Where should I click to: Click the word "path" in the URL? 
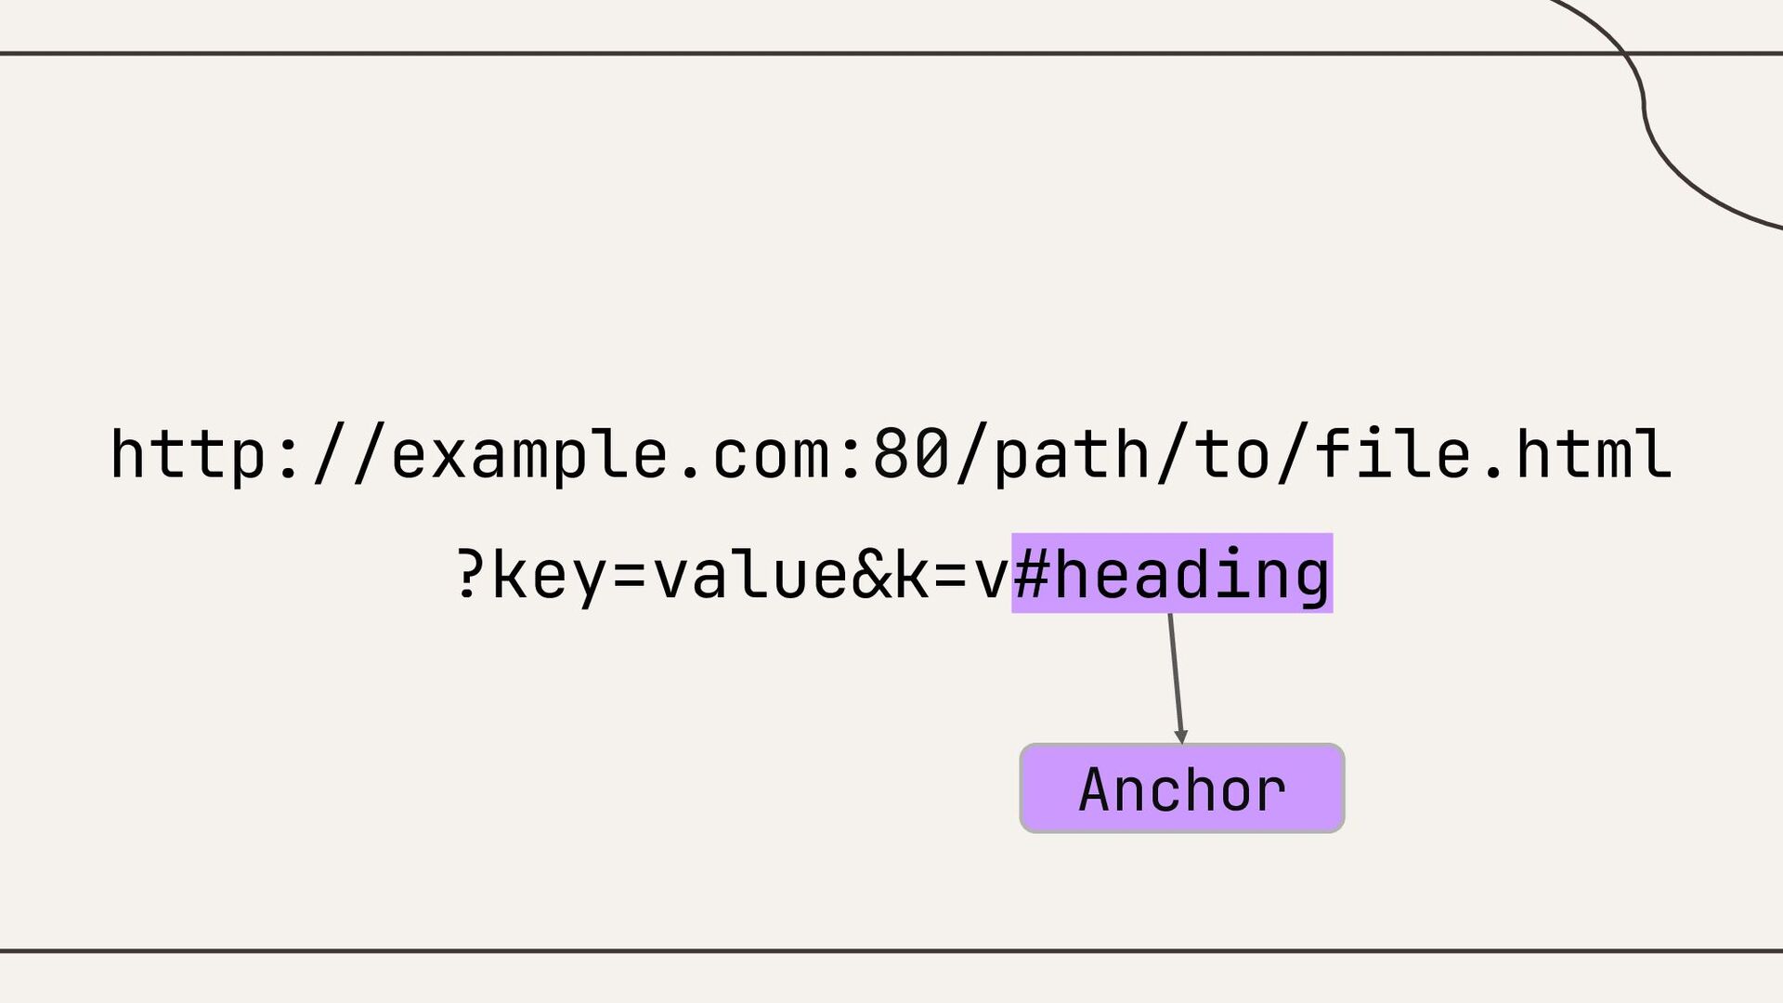(x=1072, y=455)
